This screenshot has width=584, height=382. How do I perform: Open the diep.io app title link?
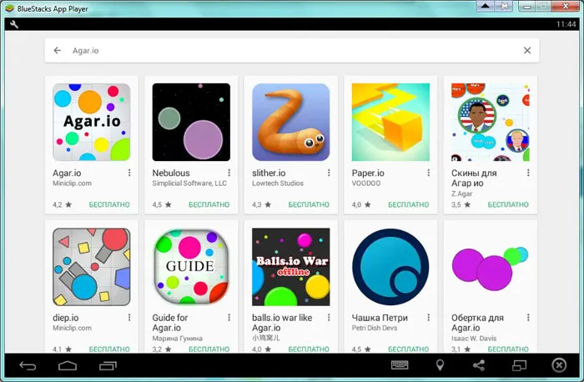tap(66, 318)
